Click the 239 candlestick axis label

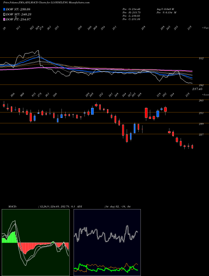[201, 124]
